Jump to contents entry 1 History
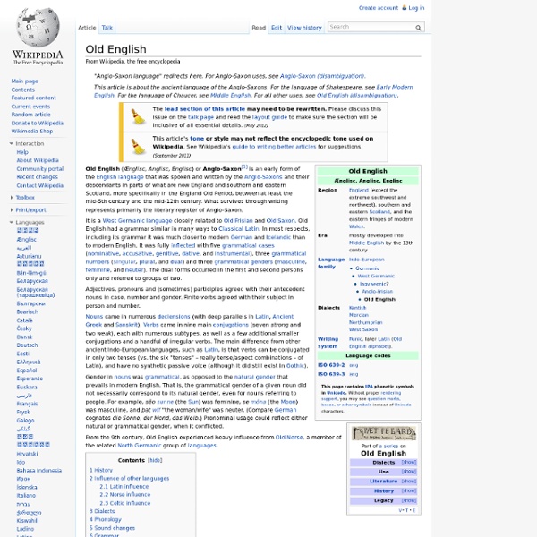The image size is (537, 537). [100, 470]
